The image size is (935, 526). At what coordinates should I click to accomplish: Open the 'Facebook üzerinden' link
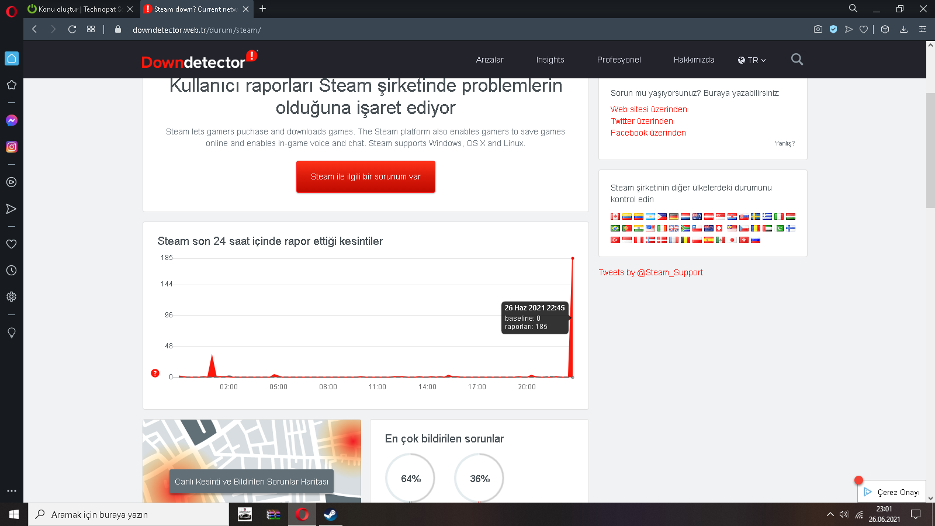pyautogui.click(x=648, y=133)
